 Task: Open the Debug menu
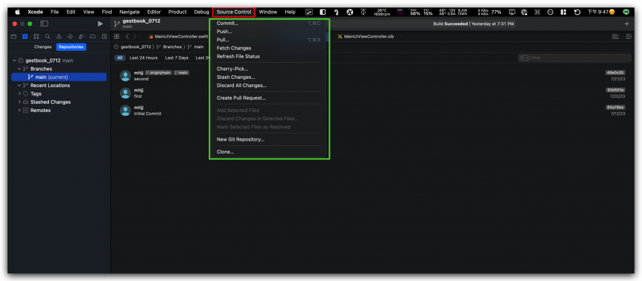201,12
